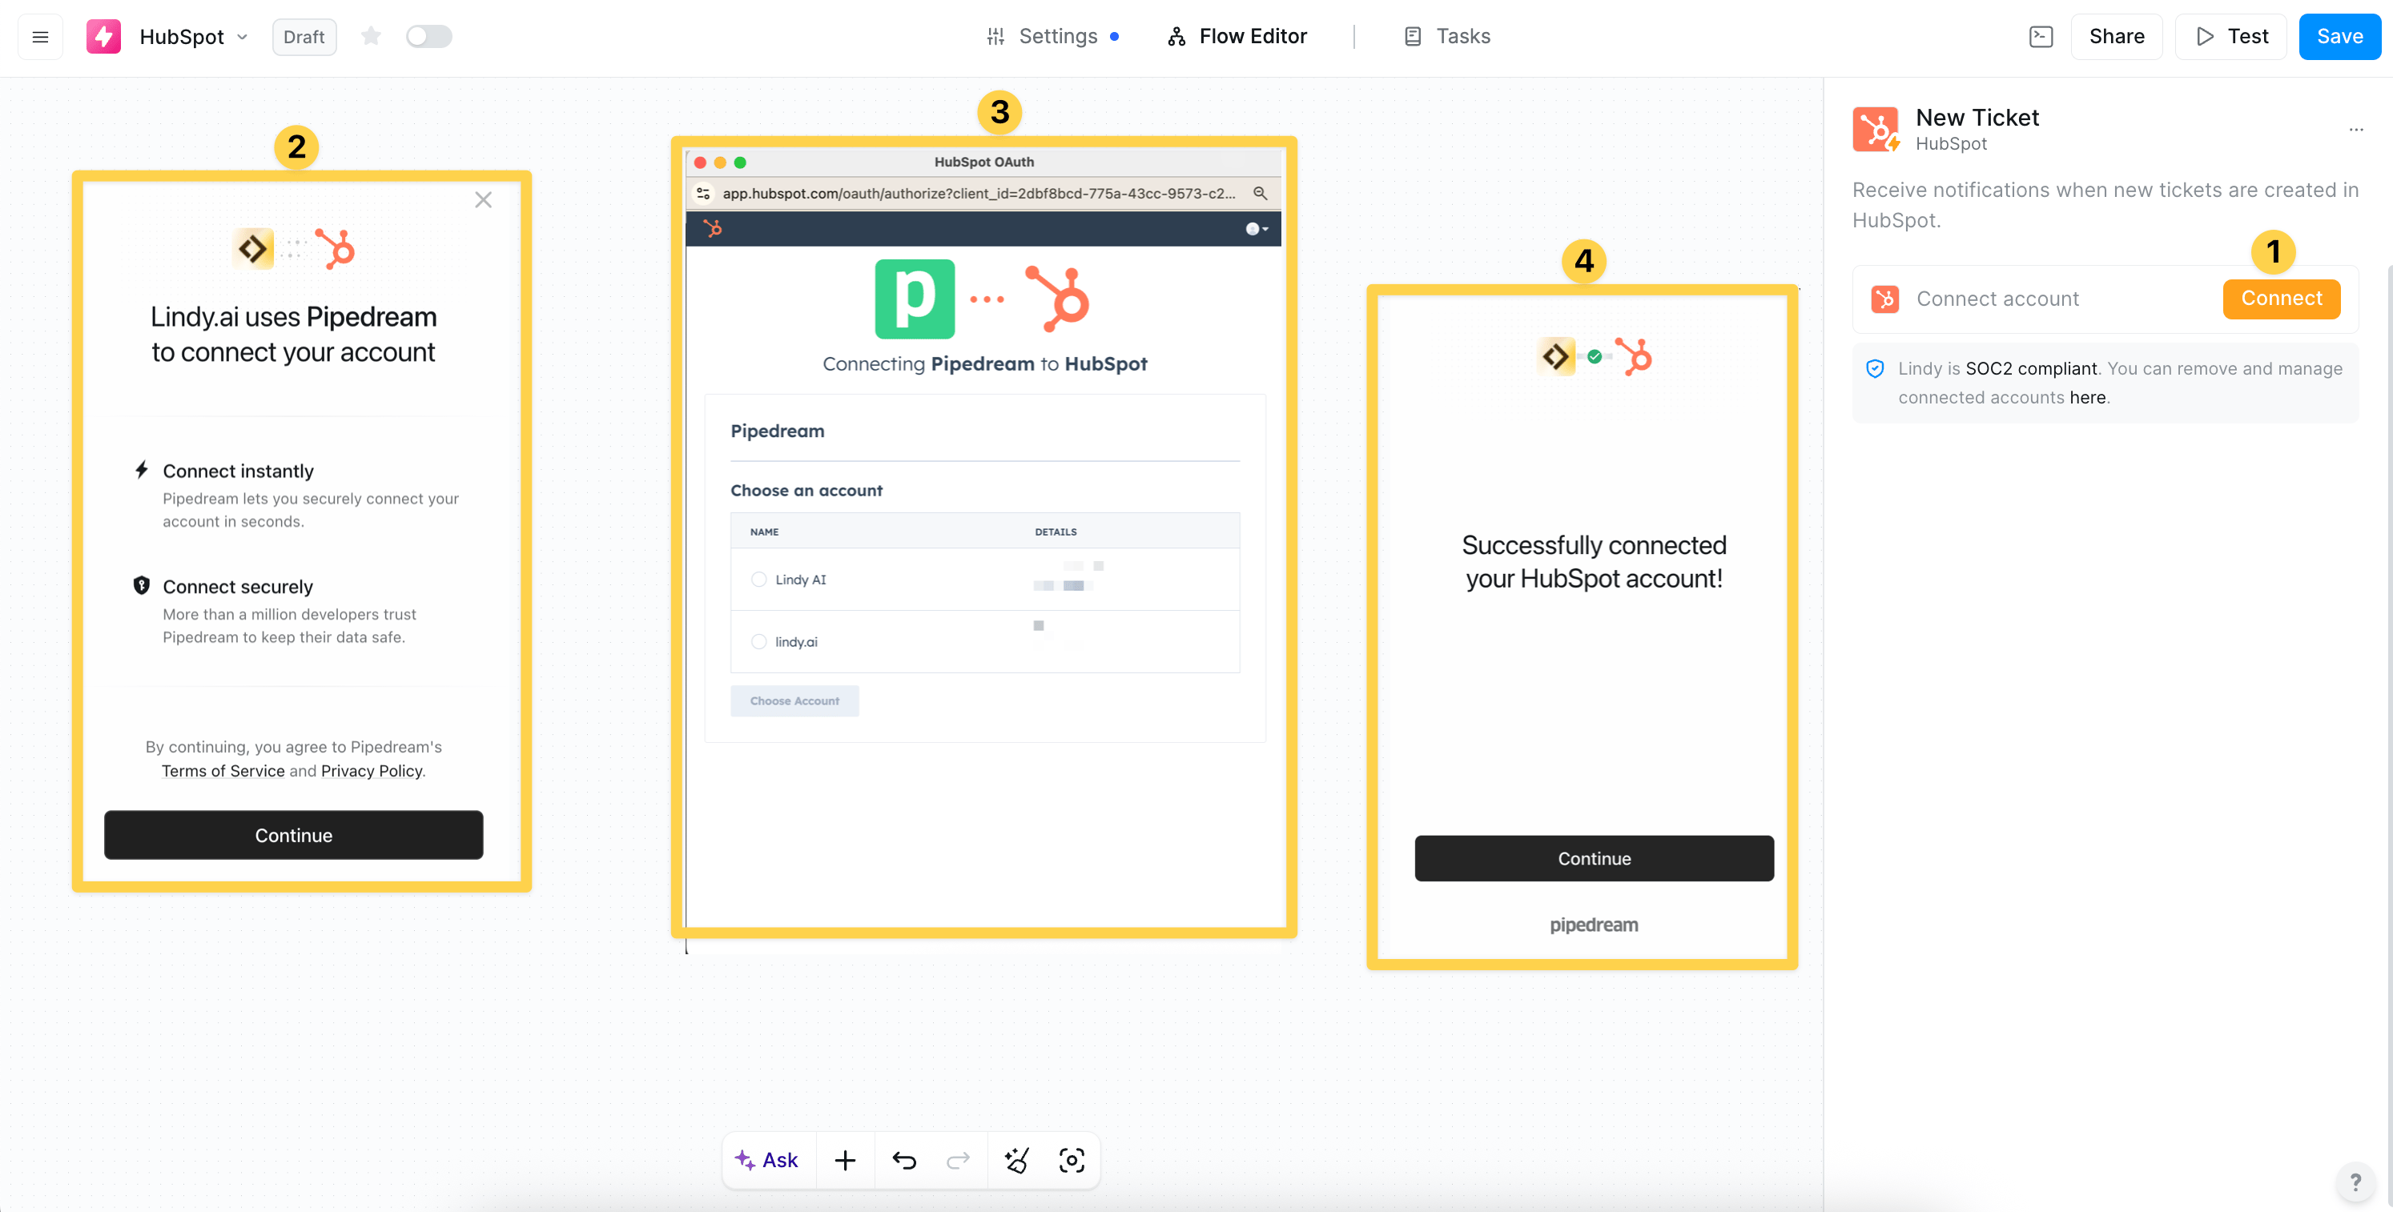Open the Ask AI assistant

[767, 1160]
